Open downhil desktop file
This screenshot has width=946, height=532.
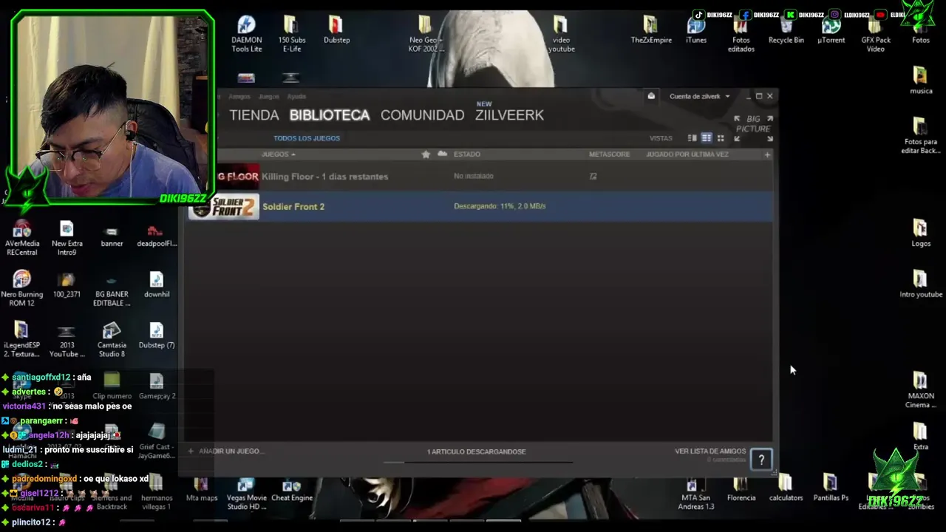[157, 285]
